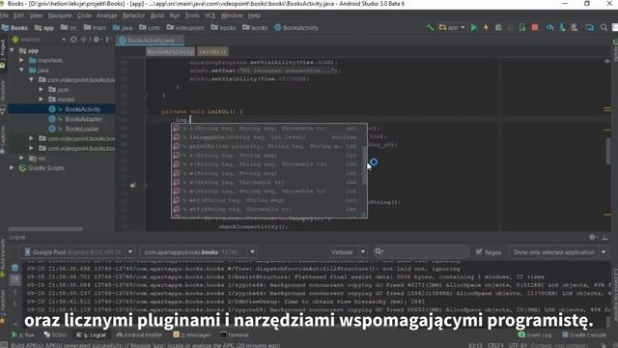Image resolution: width=618 pixels, height=348 pixels.
Task: Open the Build menu
Action: (x=156, y=15)
